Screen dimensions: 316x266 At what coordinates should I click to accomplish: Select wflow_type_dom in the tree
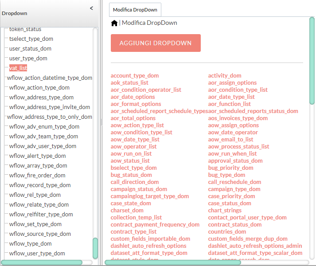tap(30, 244)
